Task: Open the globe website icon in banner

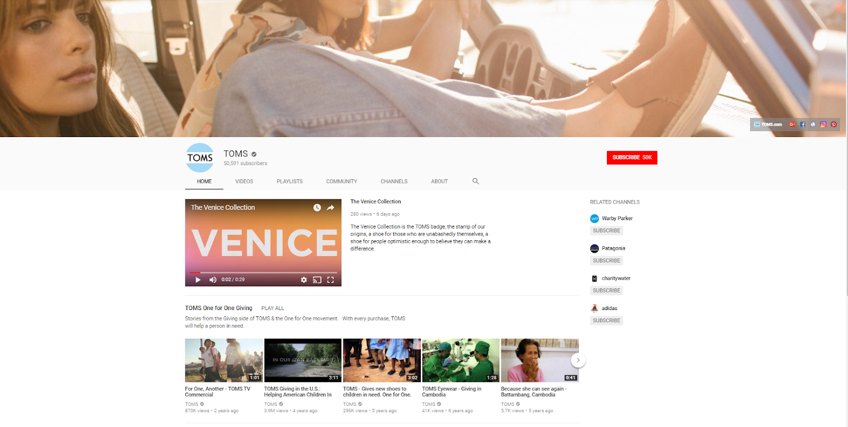Action: coord(813,124)
